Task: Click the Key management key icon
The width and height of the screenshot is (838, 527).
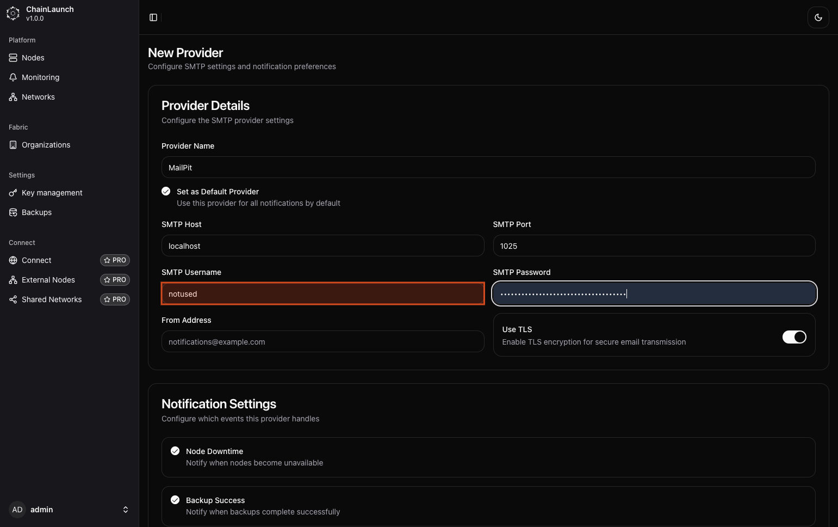Action: click(x=13, y=193)
